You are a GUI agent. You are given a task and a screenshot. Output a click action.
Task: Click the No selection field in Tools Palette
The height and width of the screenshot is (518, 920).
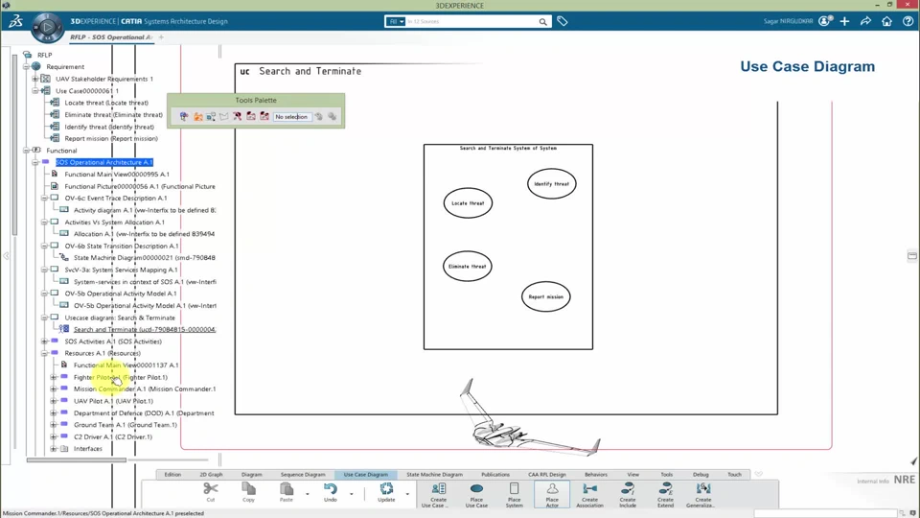point(292,117)
